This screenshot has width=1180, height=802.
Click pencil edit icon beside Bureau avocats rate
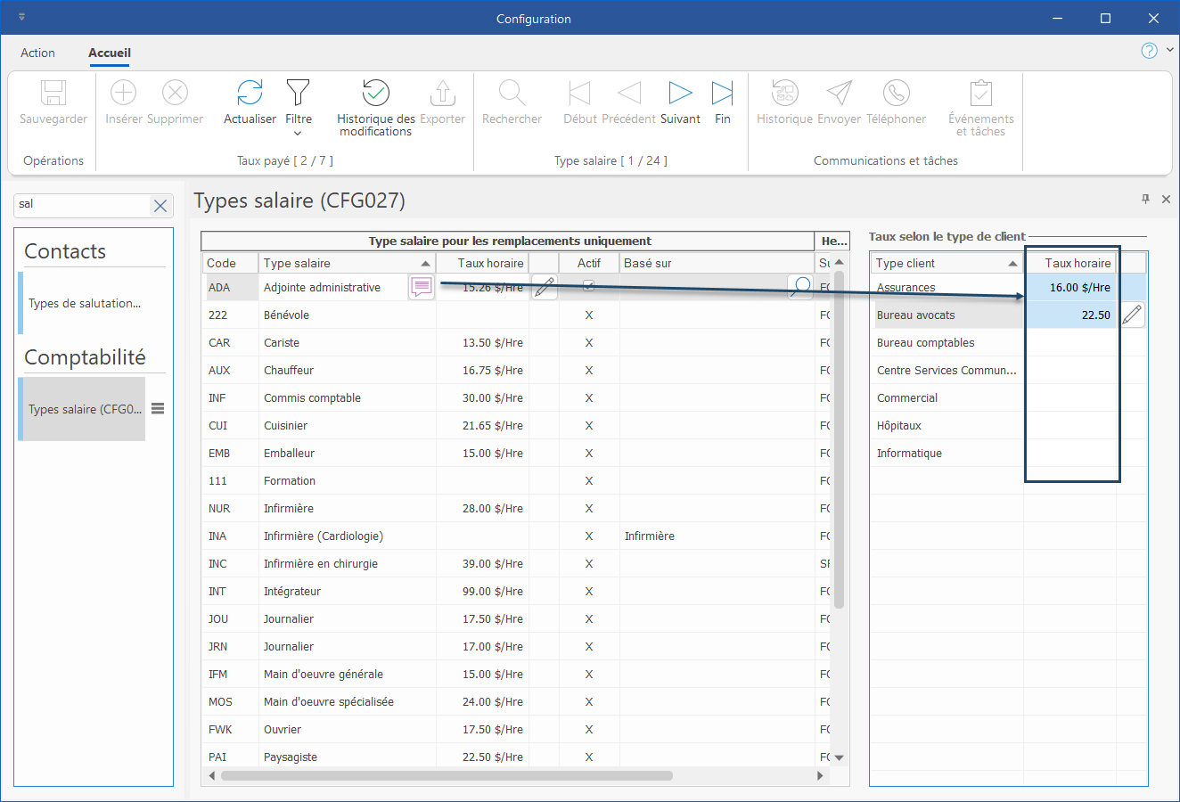pos(1132,315)
